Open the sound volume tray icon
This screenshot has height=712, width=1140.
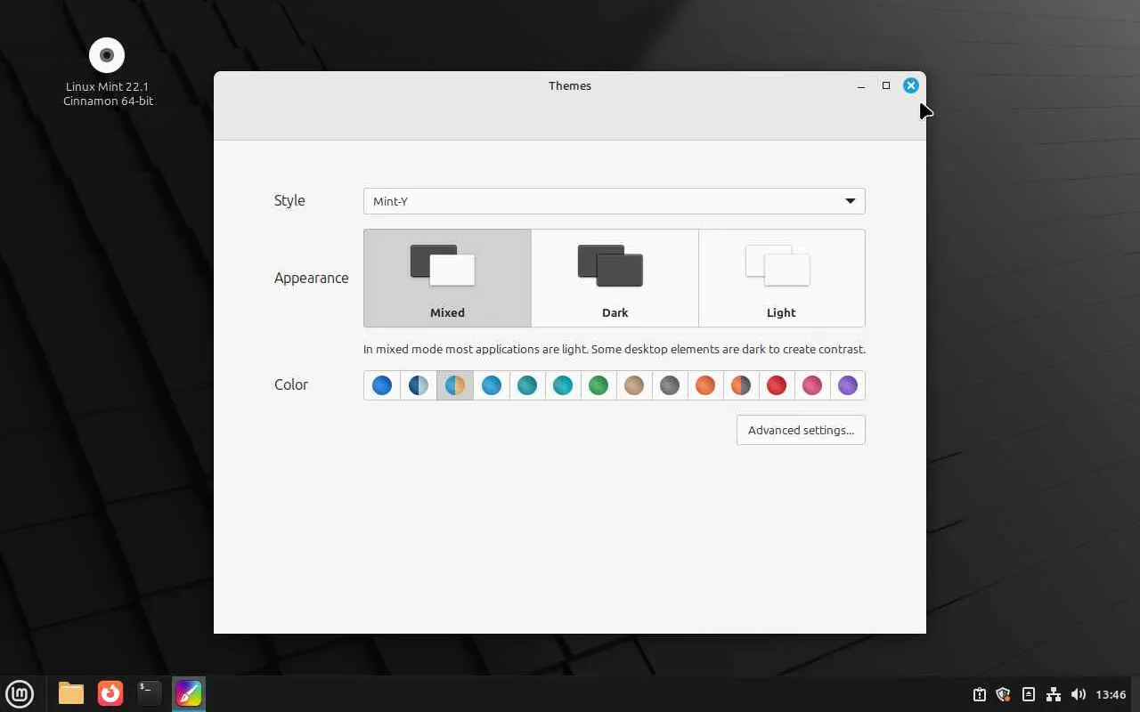click(1079, 694)
